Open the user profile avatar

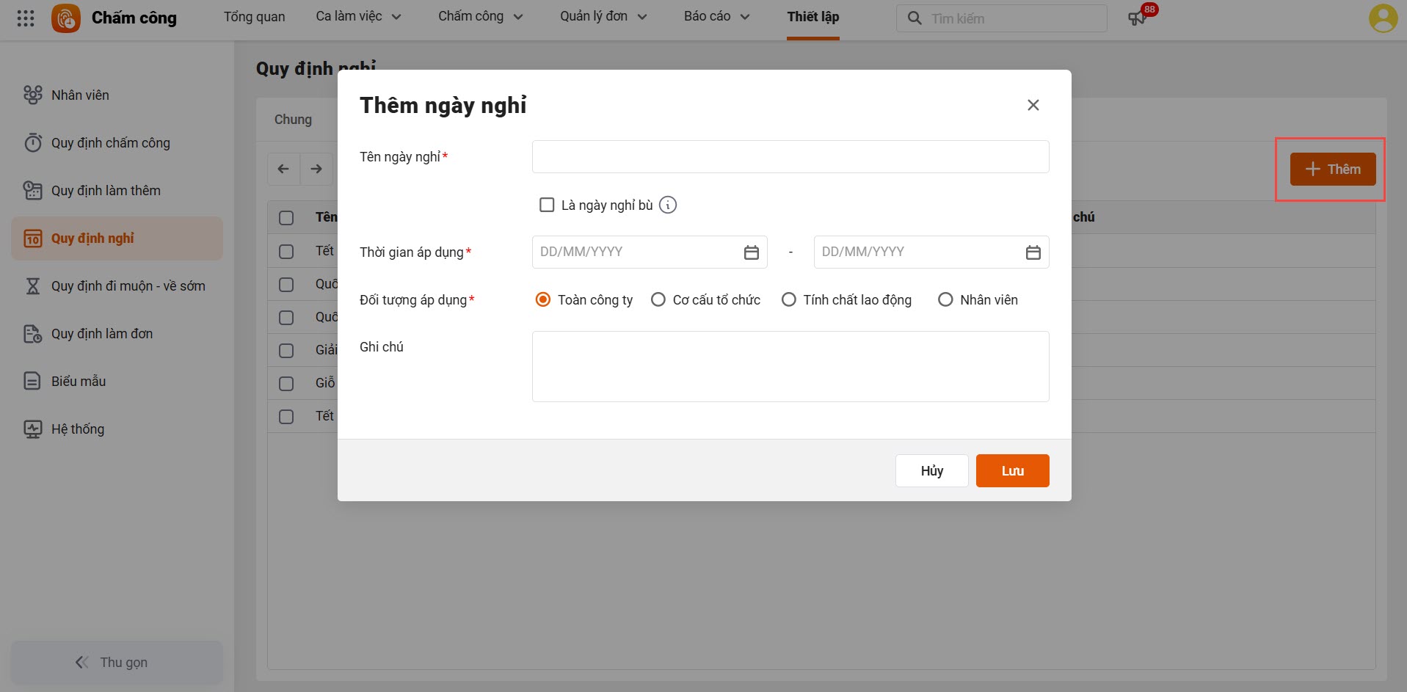click(x=1382, y=18)
